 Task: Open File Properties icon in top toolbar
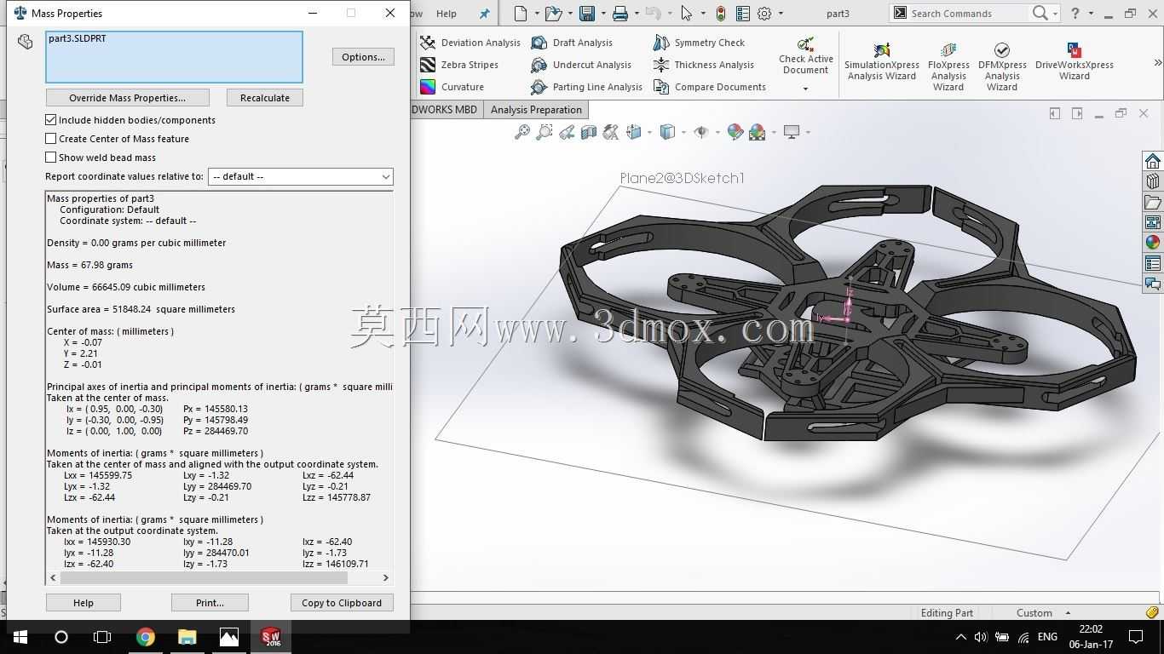(x=743, y=14)
